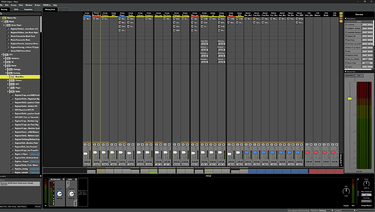
Task: Click the Pitch knob in the Group Macros area
Action: pos(366,184)
